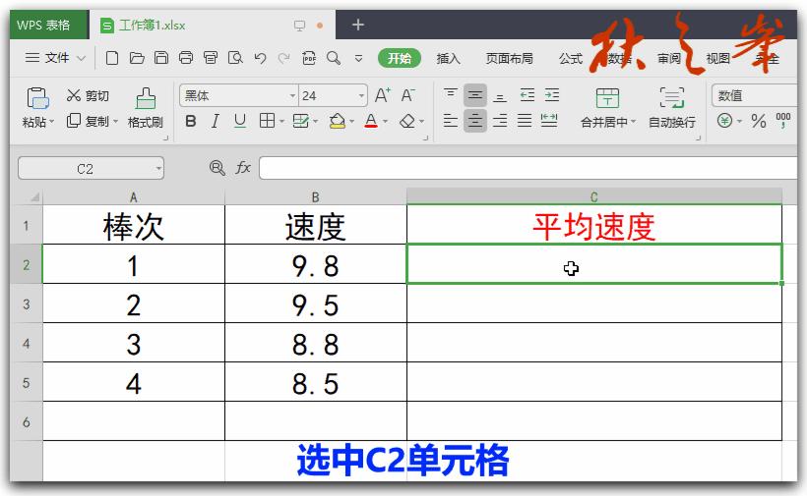Cut selection with 剪切 scissors
The image size is (807, 496).
click(x=88, y=96)
